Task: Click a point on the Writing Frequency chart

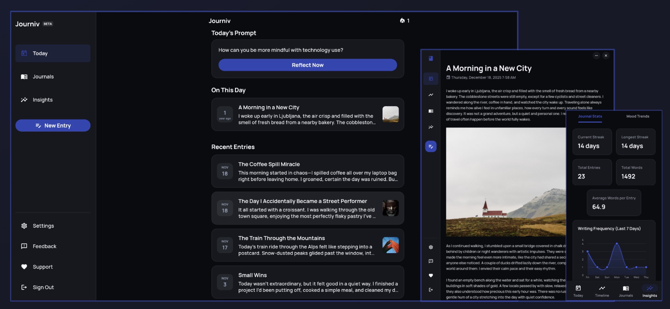Action: (616, 244)
